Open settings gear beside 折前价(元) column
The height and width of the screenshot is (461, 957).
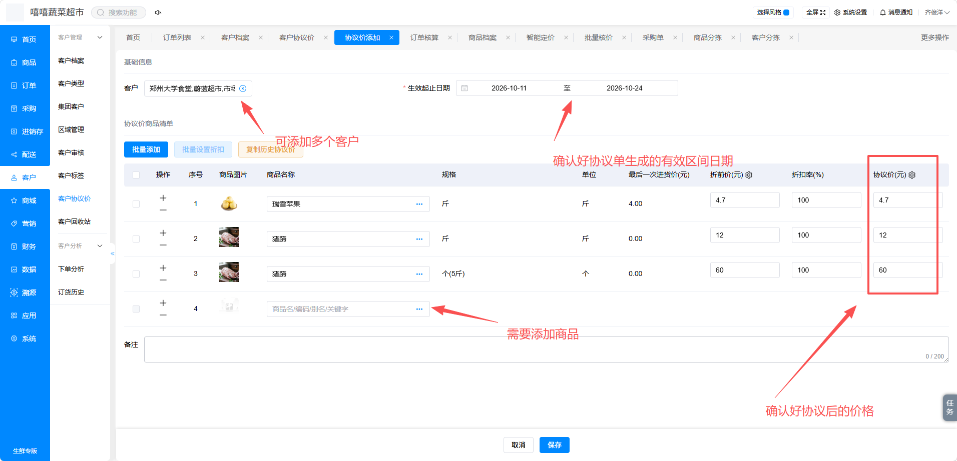coord(749,175)
